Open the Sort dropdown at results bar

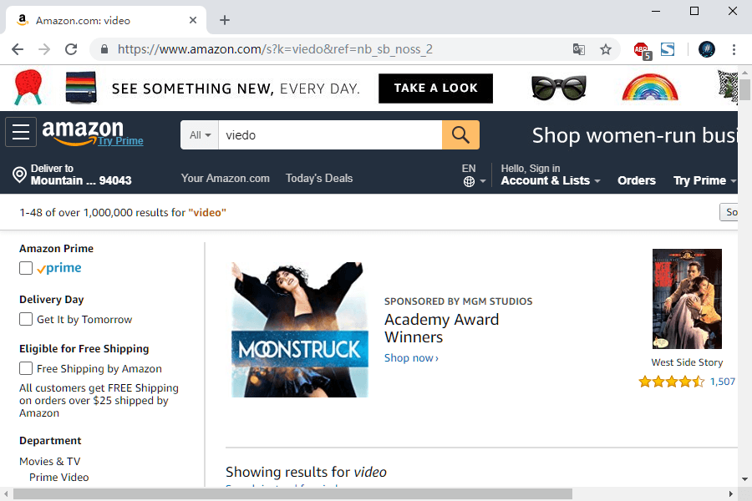(729, 212)
